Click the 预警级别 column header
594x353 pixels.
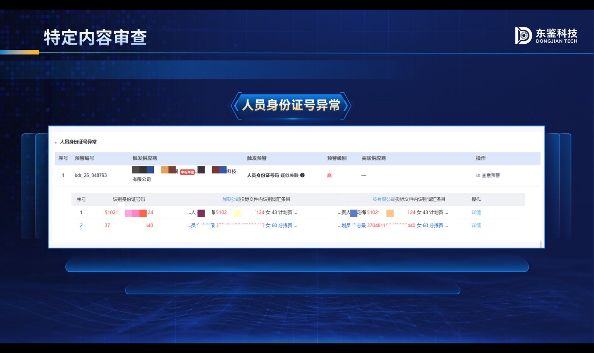337,158
